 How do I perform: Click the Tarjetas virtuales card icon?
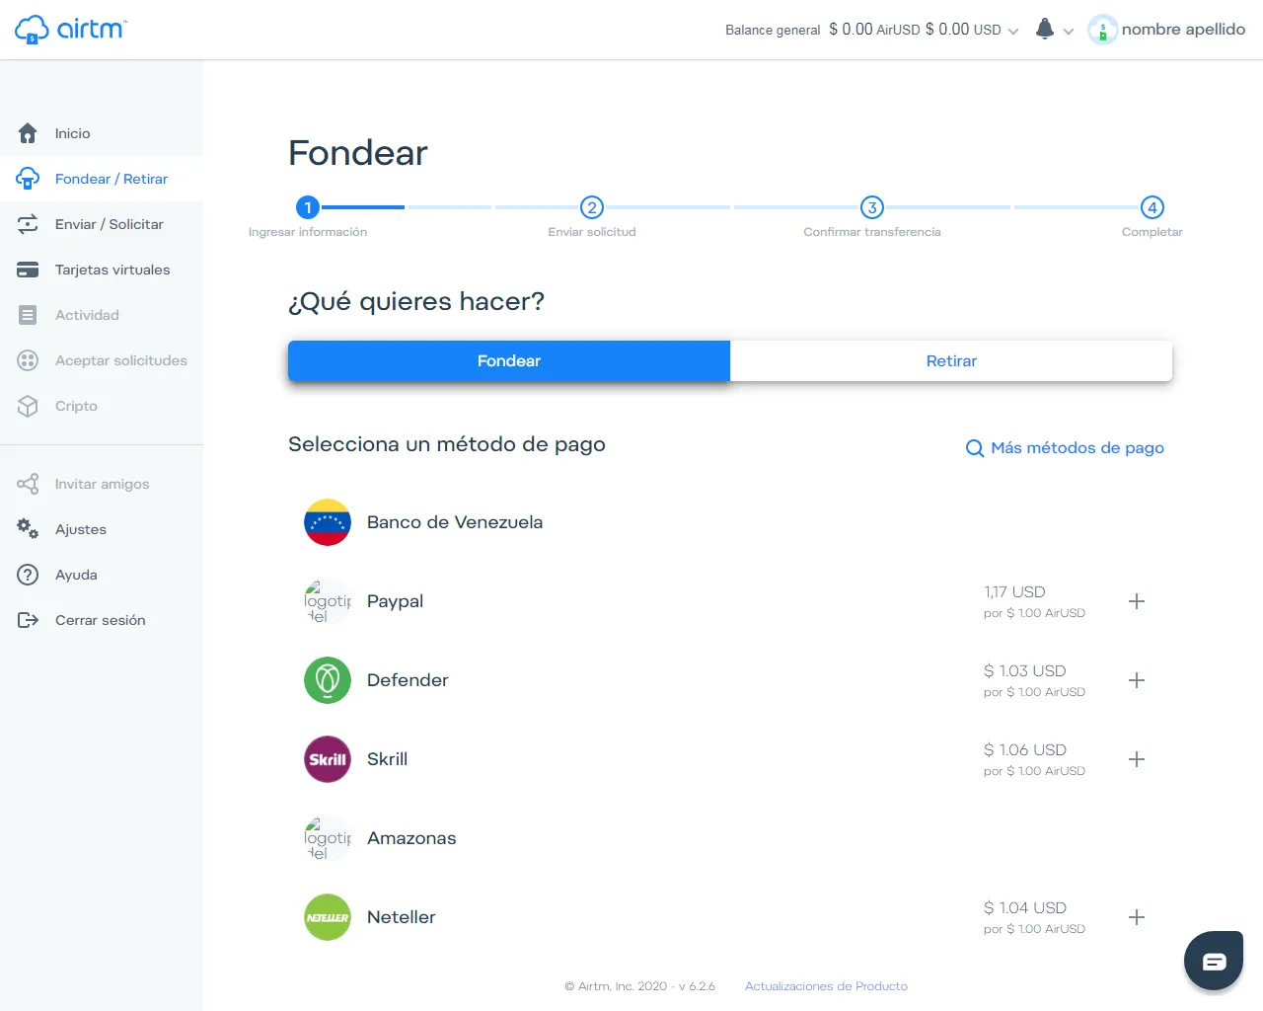[28, 270]
